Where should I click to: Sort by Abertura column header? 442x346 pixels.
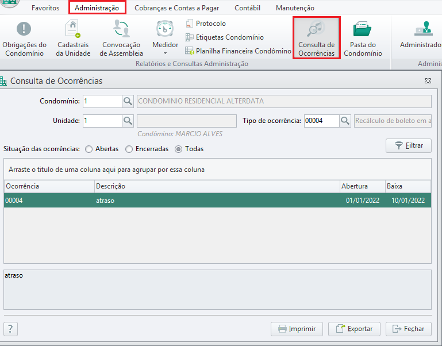[x=363, y=186]
